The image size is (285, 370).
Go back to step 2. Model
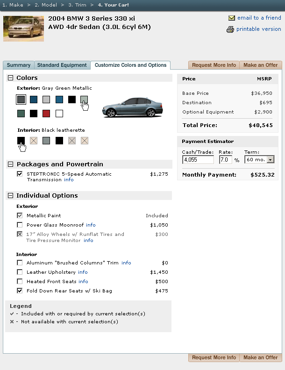pos(46,5)
